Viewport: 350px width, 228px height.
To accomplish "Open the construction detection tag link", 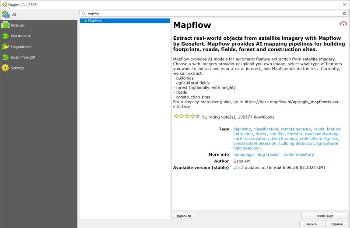I will [x=255, y=144].
